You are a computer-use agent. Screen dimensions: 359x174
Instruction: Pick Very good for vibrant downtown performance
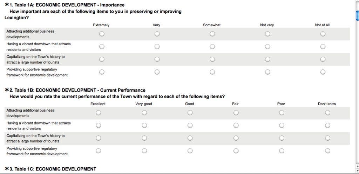click(x=144, y=126)
